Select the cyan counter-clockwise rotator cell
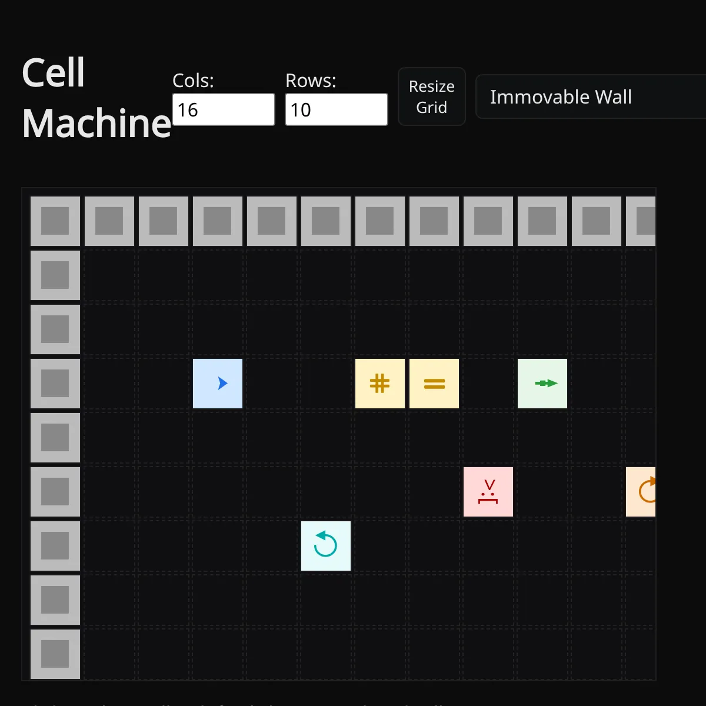Screen dimensions: 706x706 pyautogui.click(x=326, y=546)
